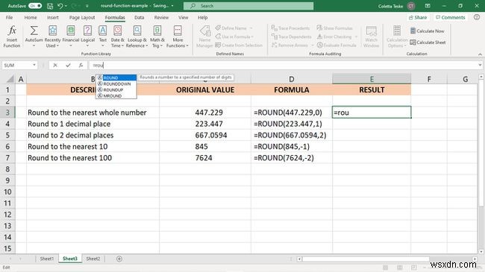Toggle AutoSave switch
The image size is (485, 272).
click(35, 6)
